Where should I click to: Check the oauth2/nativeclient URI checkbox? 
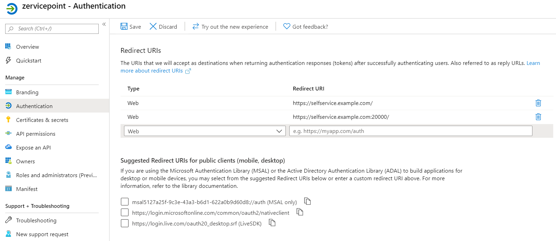(125, 212)
